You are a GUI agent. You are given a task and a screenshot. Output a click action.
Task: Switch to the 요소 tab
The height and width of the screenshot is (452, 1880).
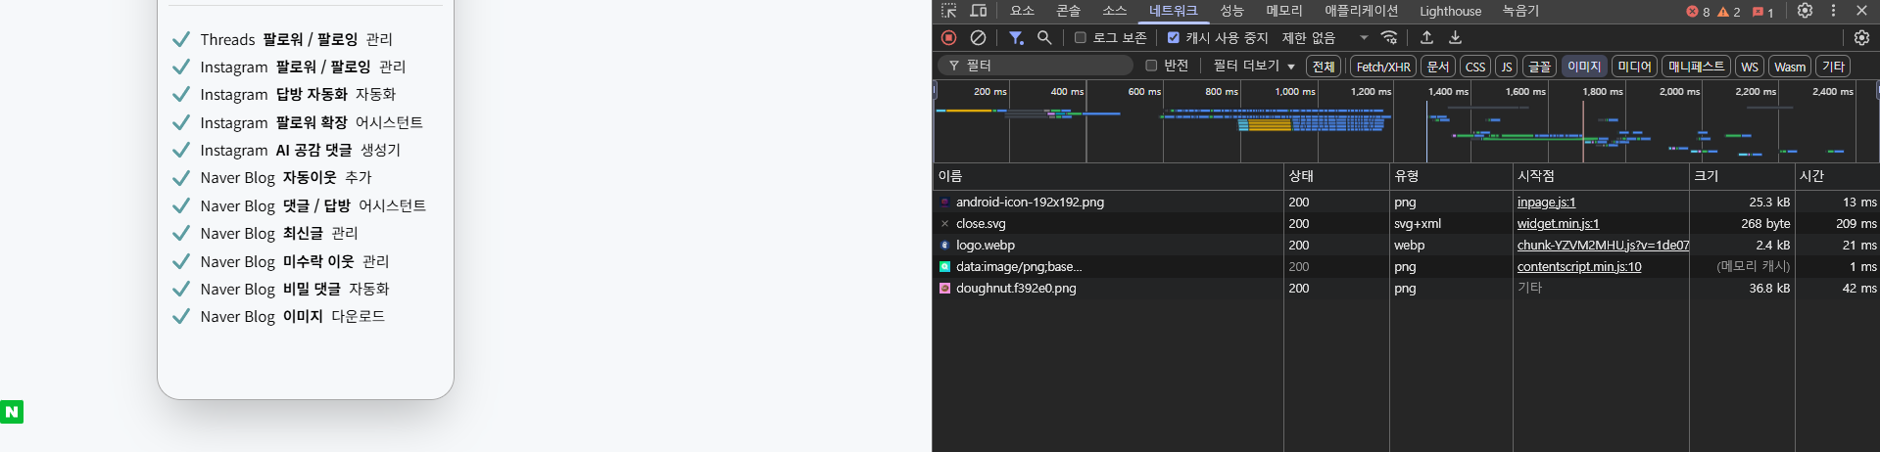(1022, 11)
